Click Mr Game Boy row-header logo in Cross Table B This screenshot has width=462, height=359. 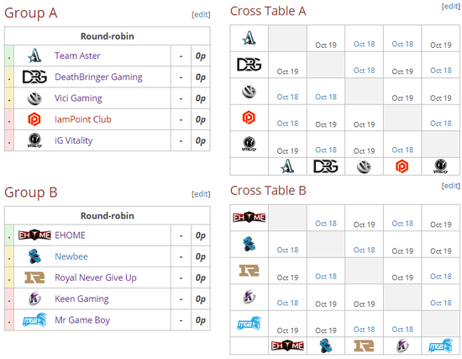point(249,324)
